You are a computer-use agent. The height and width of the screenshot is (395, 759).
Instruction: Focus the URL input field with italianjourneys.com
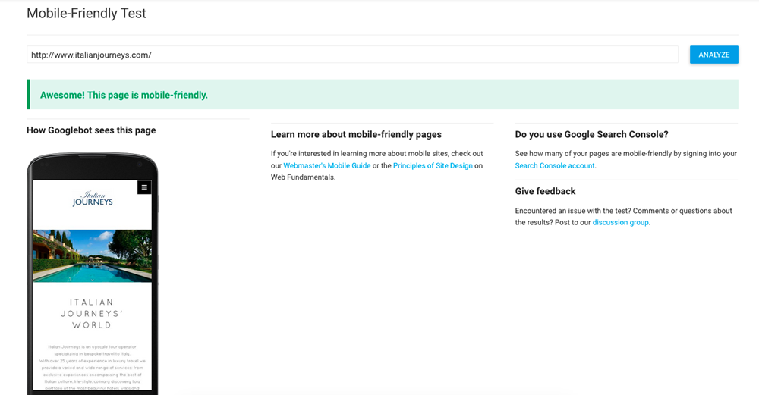click(x=352, y=55)
